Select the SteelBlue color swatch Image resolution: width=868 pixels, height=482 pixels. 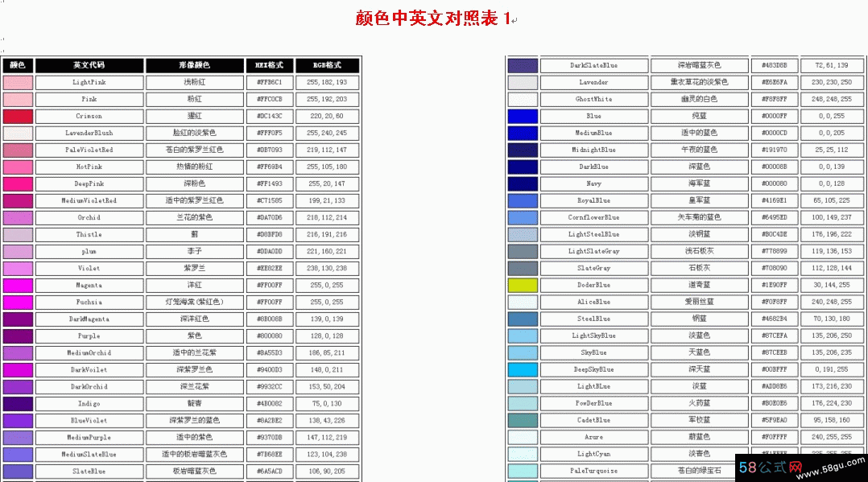point(523,319)
